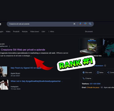Screen dimensions: 114x111
Task: Submit search with the magnifying glass icon
Action: click(90, 24)
